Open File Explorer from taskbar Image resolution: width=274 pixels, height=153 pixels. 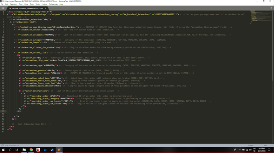(24, 150)
